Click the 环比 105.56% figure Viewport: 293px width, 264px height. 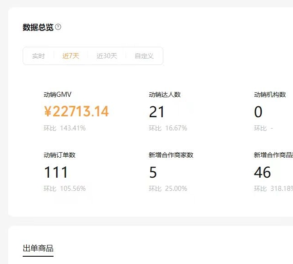(65, 189)
